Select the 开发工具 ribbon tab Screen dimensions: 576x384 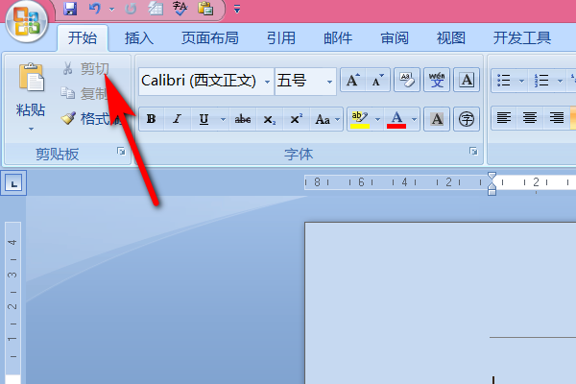522,37
